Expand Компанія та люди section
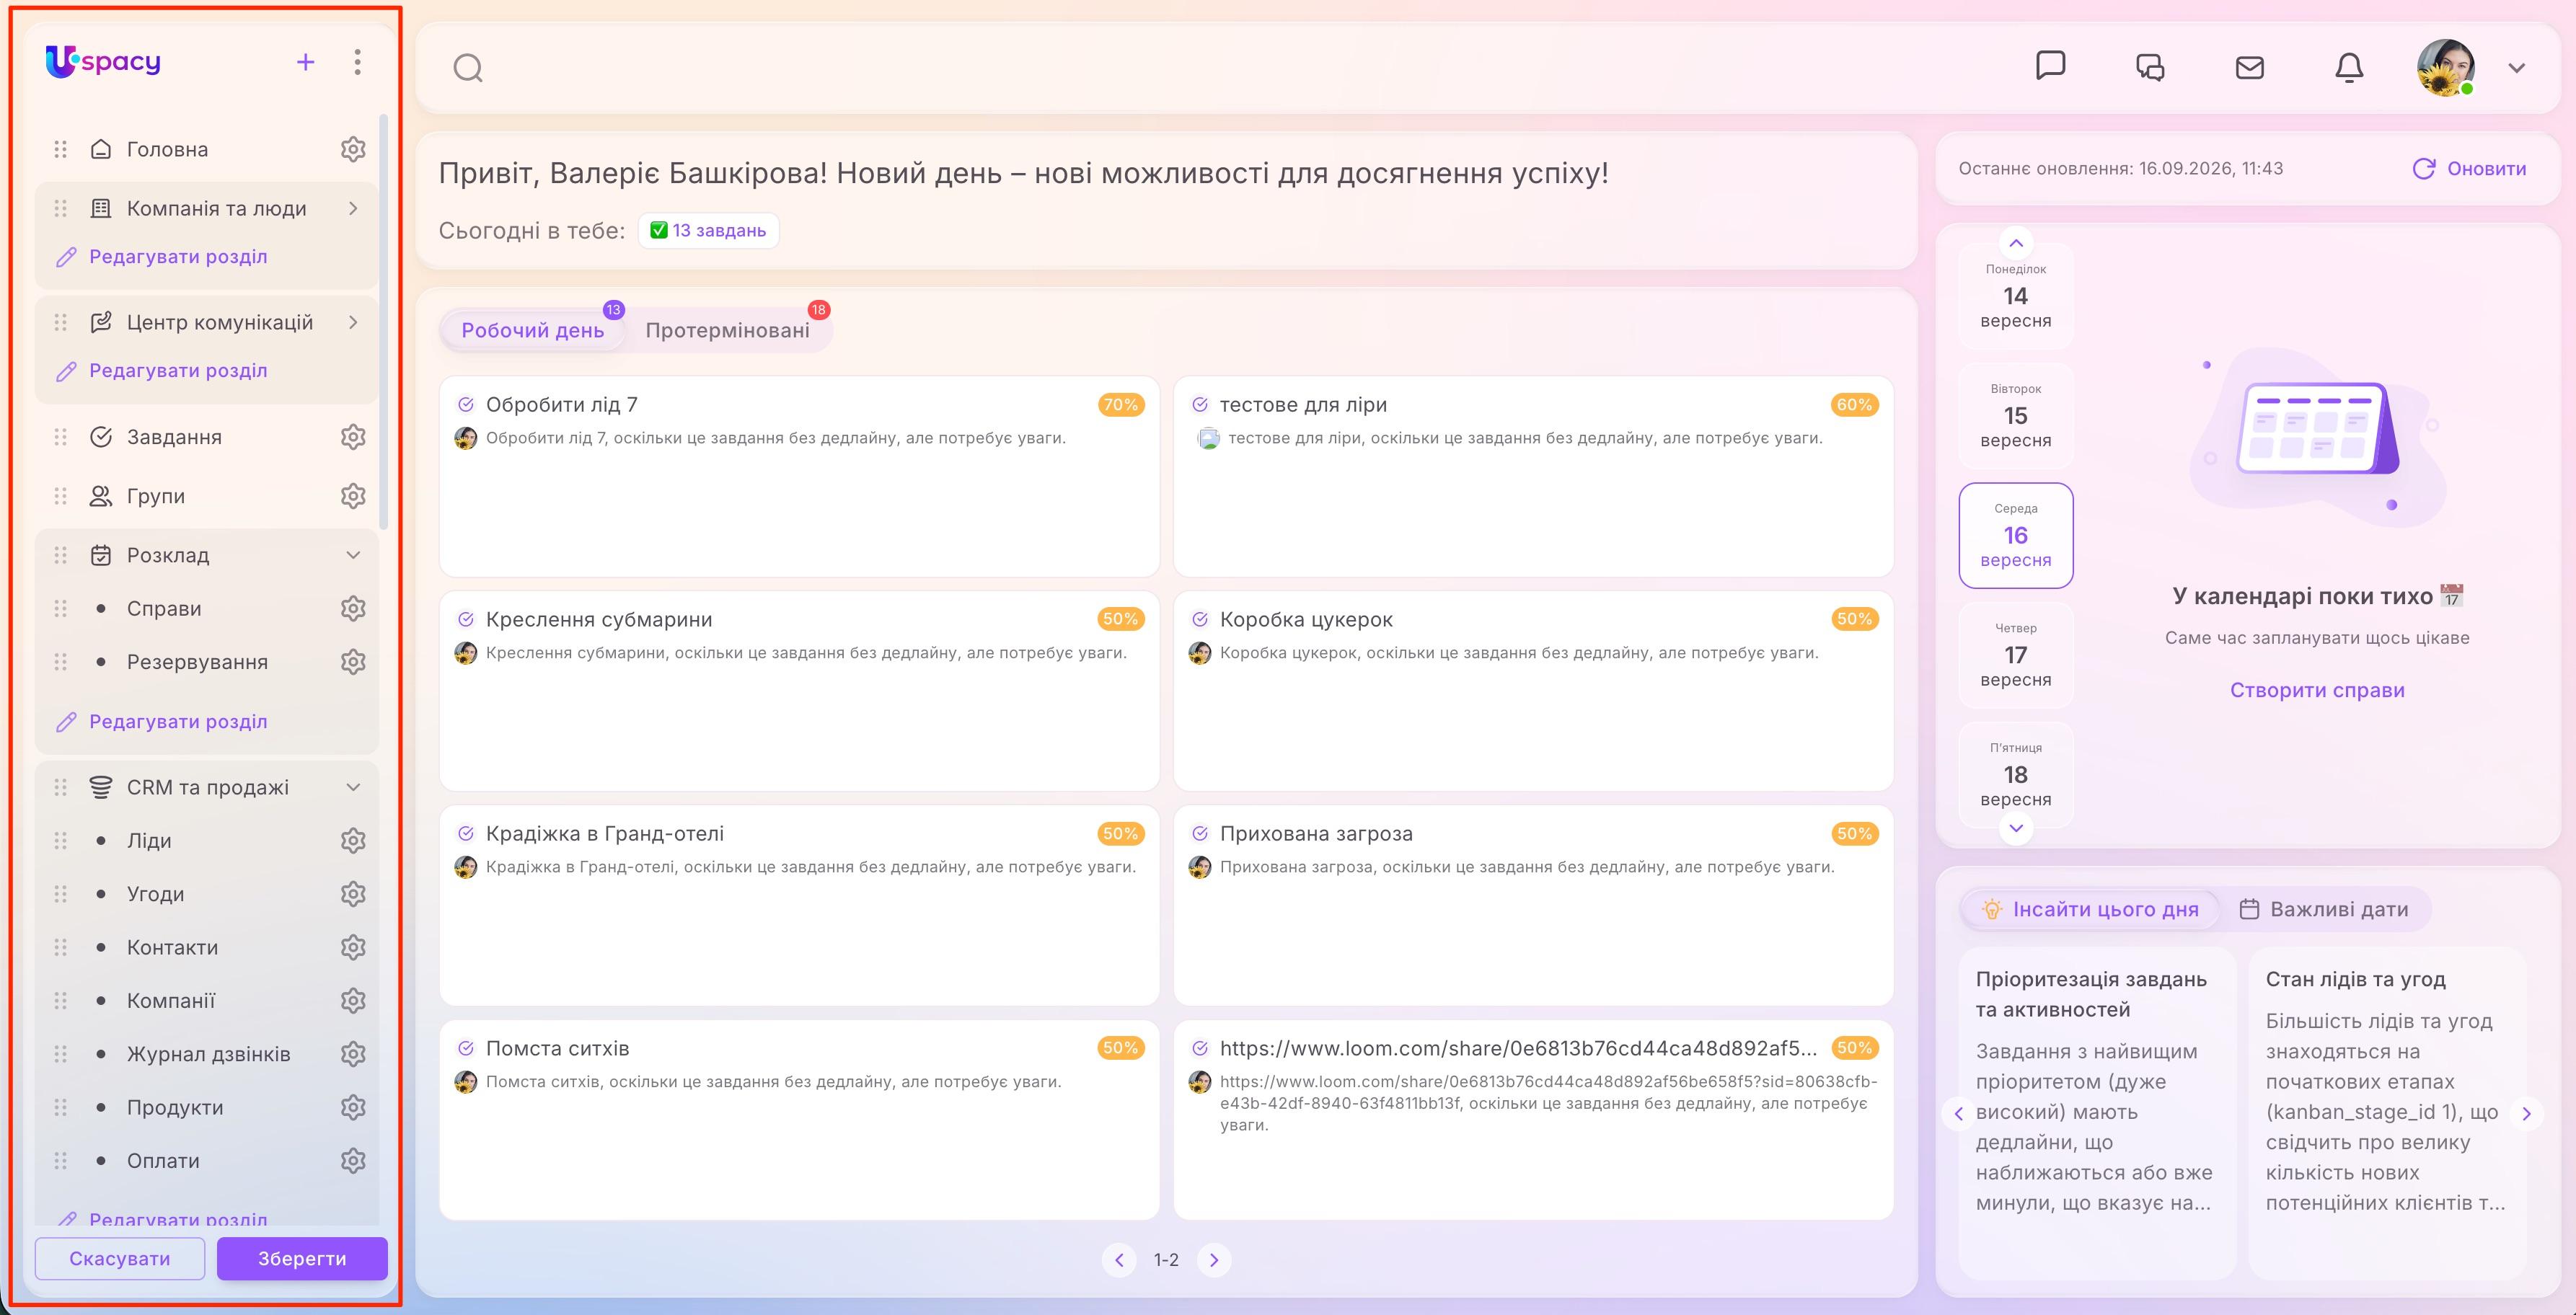 353,208
